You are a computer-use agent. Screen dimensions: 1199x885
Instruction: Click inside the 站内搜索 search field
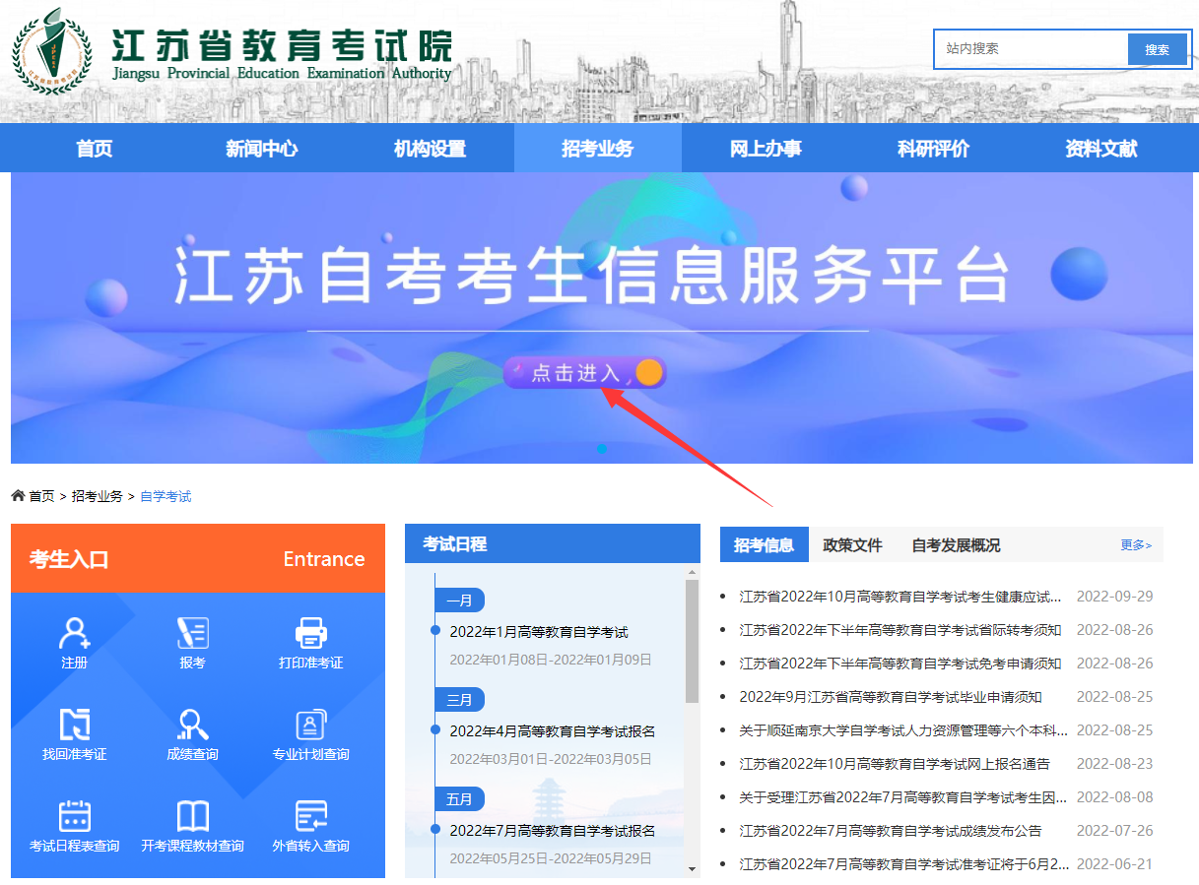click(1025, 49)
